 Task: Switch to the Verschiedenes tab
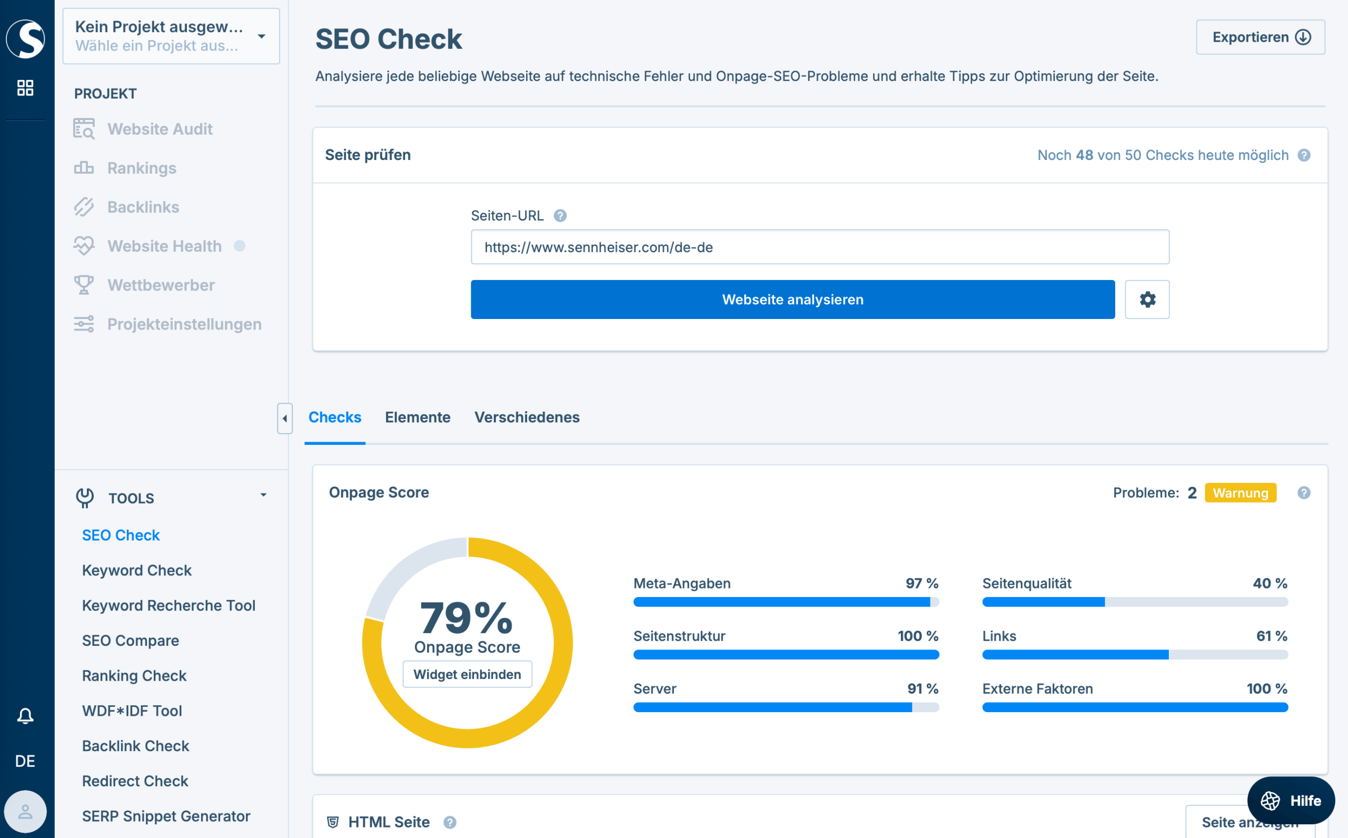click(527, 417)
